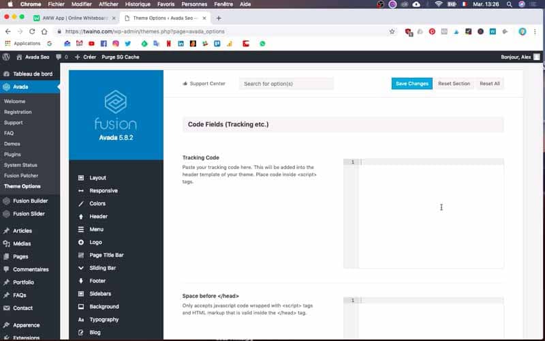Click inside the Tracking Code editor

(x=431, y=213)
